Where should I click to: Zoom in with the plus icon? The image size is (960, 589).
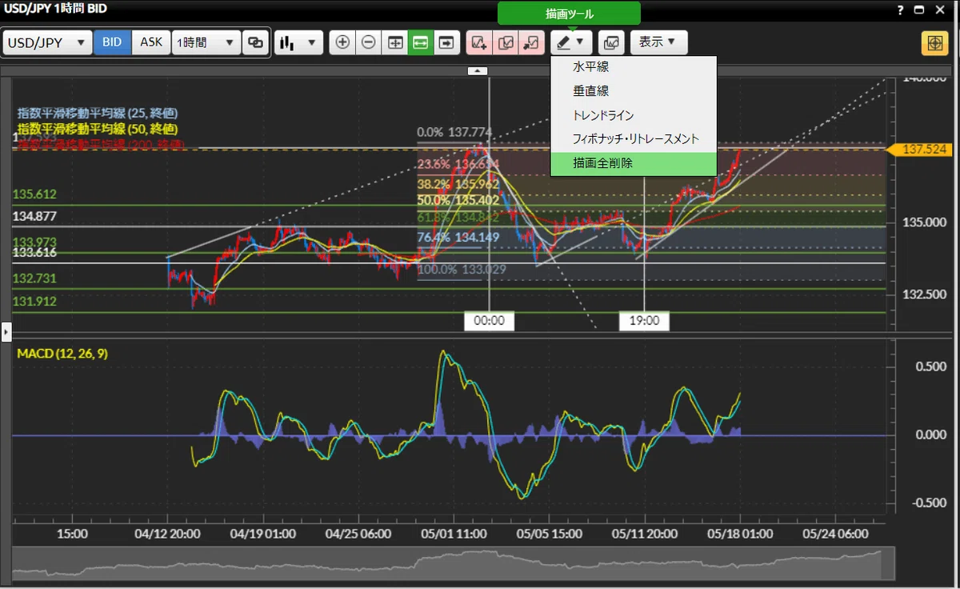coord(342,42)
